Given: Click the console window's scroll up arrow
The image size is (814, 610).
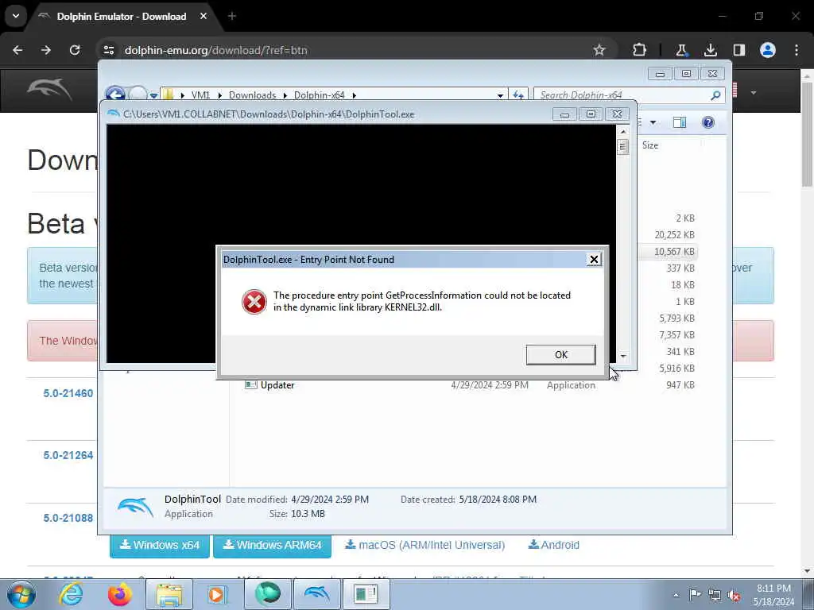Looking at the screenshot, I should [x=623, y=132].
